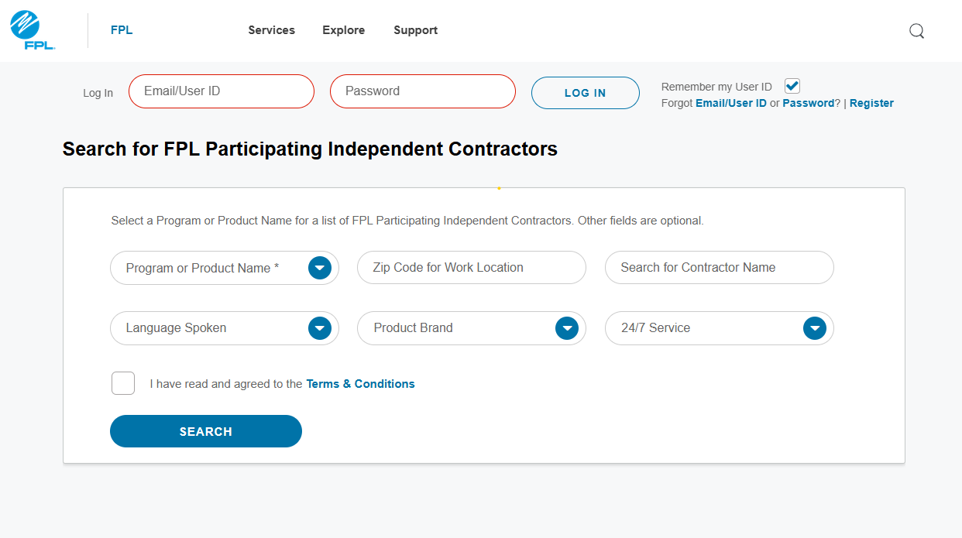Tick the Terms & Conditions agreement checkbox
Viewport: 962px width, 538px height.
[x=123, y=383]
